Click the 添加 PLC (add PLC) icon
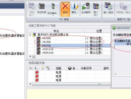The height and width of the screenshot is (99, 131). [32, 6]
